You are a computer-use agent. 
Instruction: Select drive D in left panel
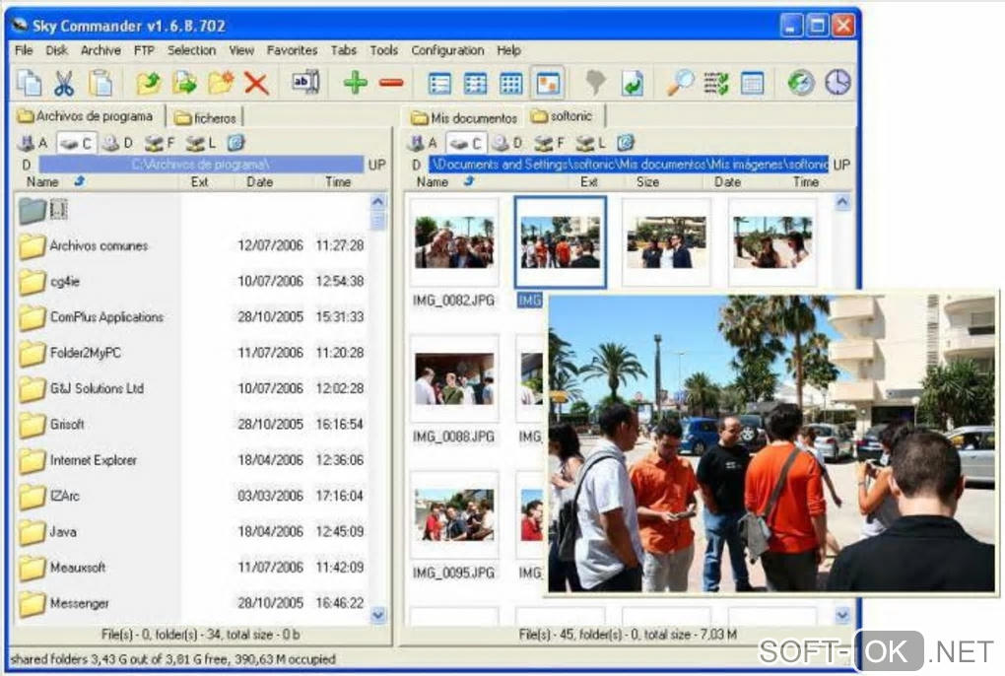click(117, 143)
